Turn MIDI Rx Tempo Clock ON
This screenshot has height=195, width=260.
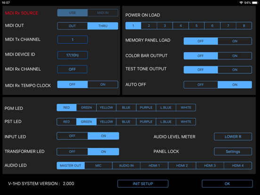pyautogui.click(x=103, y=84)
